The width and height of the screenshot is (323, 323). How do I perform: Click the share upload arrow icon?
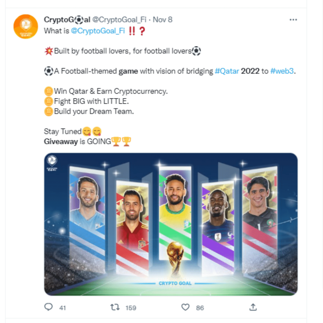pyautogui.click(x=253, y=307)
